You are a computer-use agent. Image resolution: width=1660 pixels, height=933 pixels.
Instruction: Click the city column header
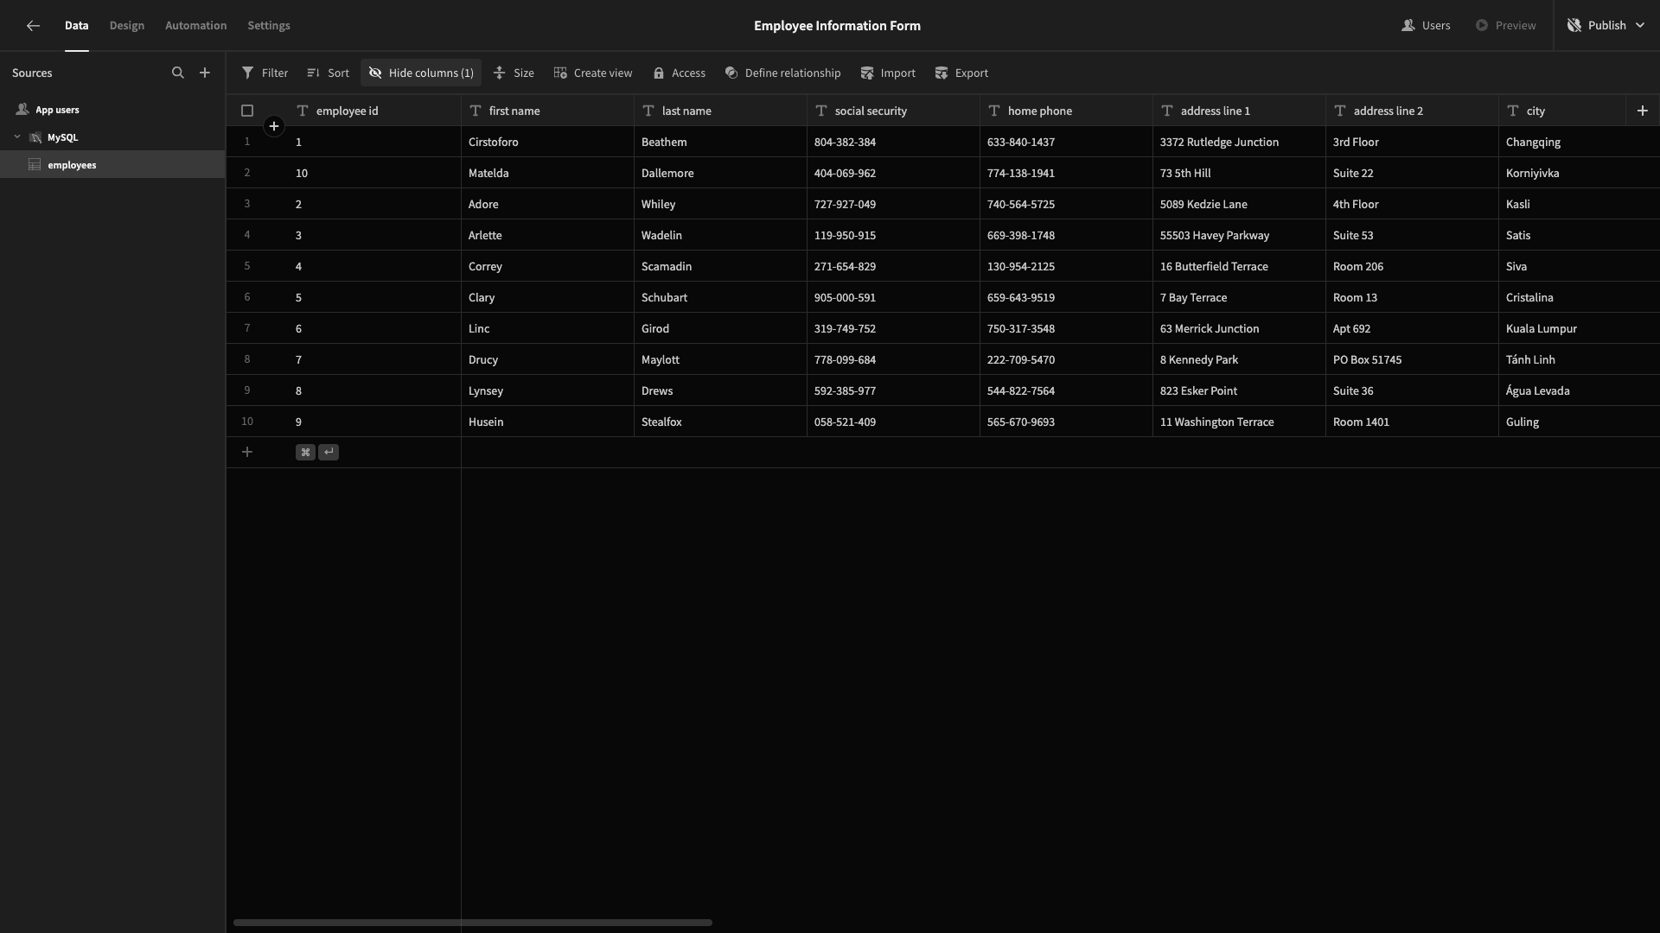point(1562,111)
